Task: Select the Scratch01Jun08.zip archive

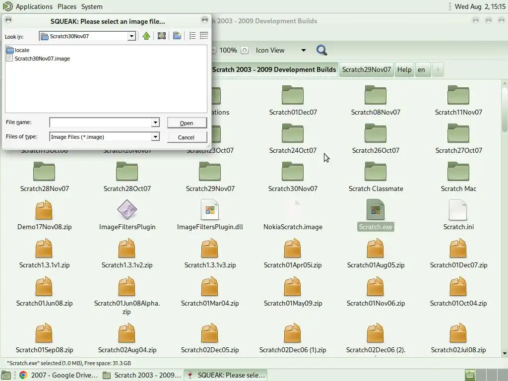Action: (44, 292)
